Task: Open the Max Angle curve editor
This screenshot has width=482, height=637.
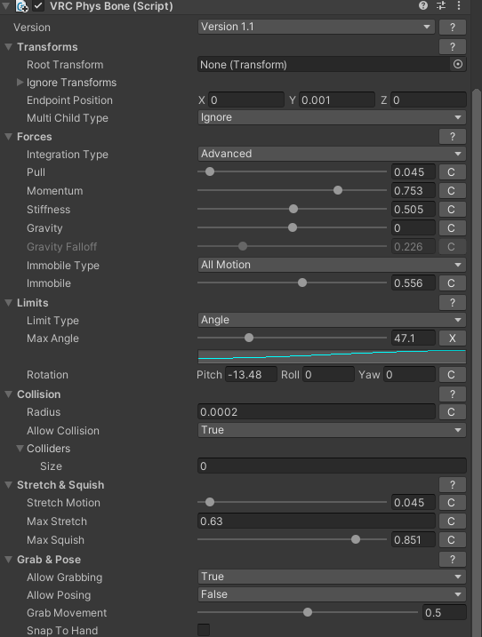Action: pyautogui.click(x=332, y=356)
